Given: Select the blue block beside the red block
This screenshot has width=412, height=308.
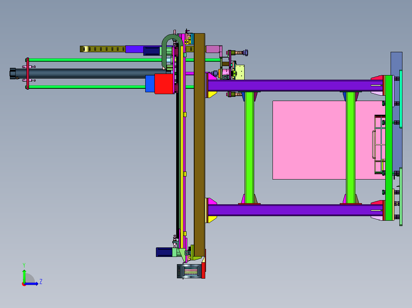Looking at the screenshot, I should pos(150,83).
